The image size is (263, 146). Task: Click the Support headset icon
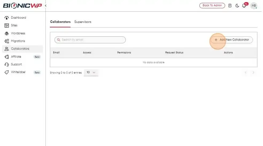pyautogui.click(x=6, y=64)
